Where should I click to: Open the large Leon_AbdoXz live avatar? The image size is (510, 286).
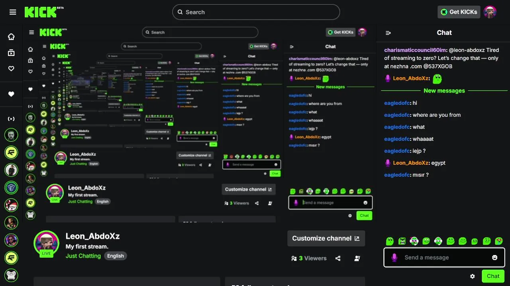(47, 243)
